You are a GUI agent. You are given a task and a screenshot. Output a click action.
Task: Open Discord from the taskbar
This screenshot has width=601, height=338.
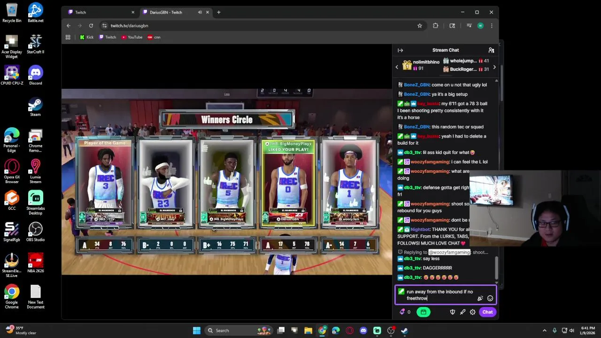point(363,330)
